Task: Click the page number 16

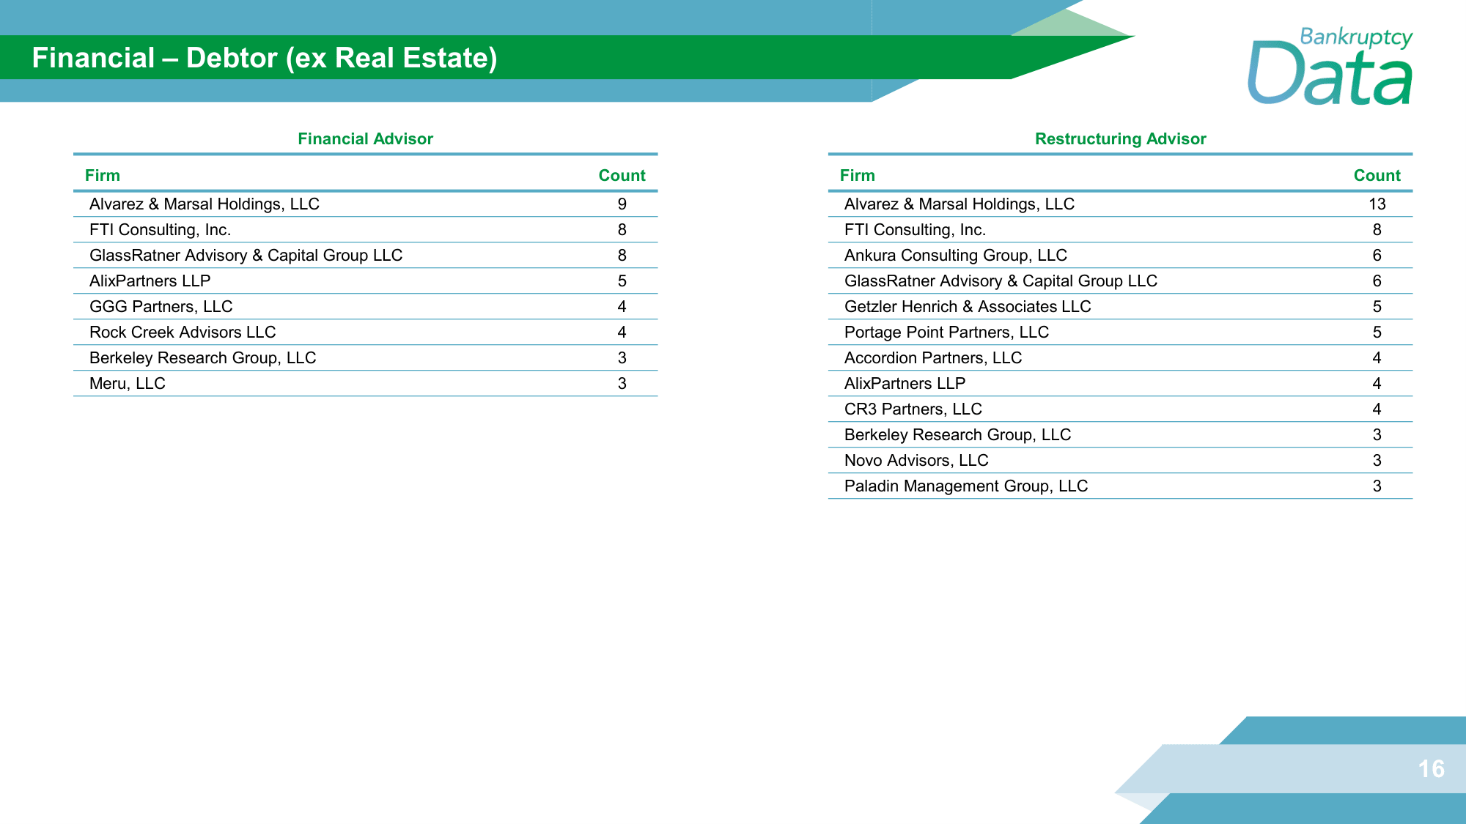Action: 1431,768
